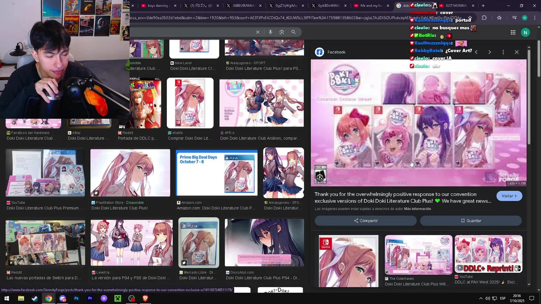The image size is (541, 304).
Task: Open the Google apps grid
Action: pyautogui.click(x=513, y=33)
